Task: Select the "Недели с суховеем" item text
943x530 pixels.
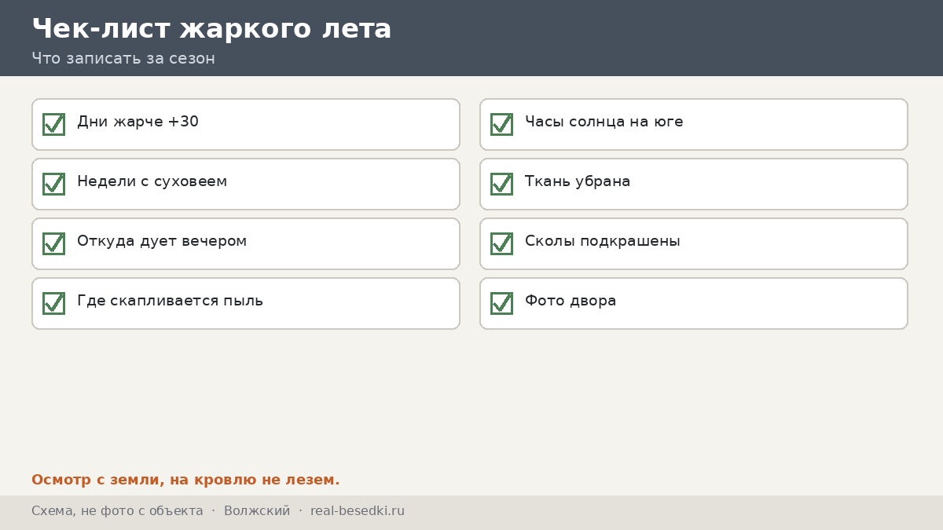Action: tap(152, 181)
